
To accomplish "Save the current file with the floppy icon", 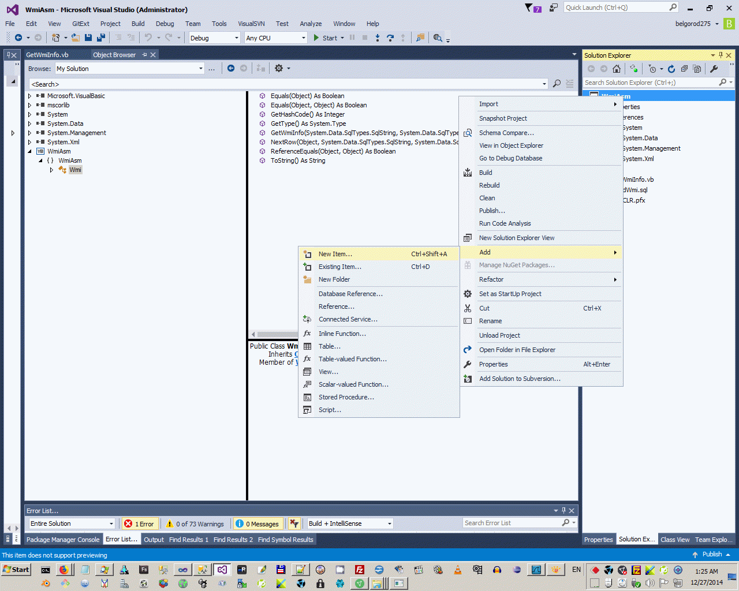I will 88,38.
